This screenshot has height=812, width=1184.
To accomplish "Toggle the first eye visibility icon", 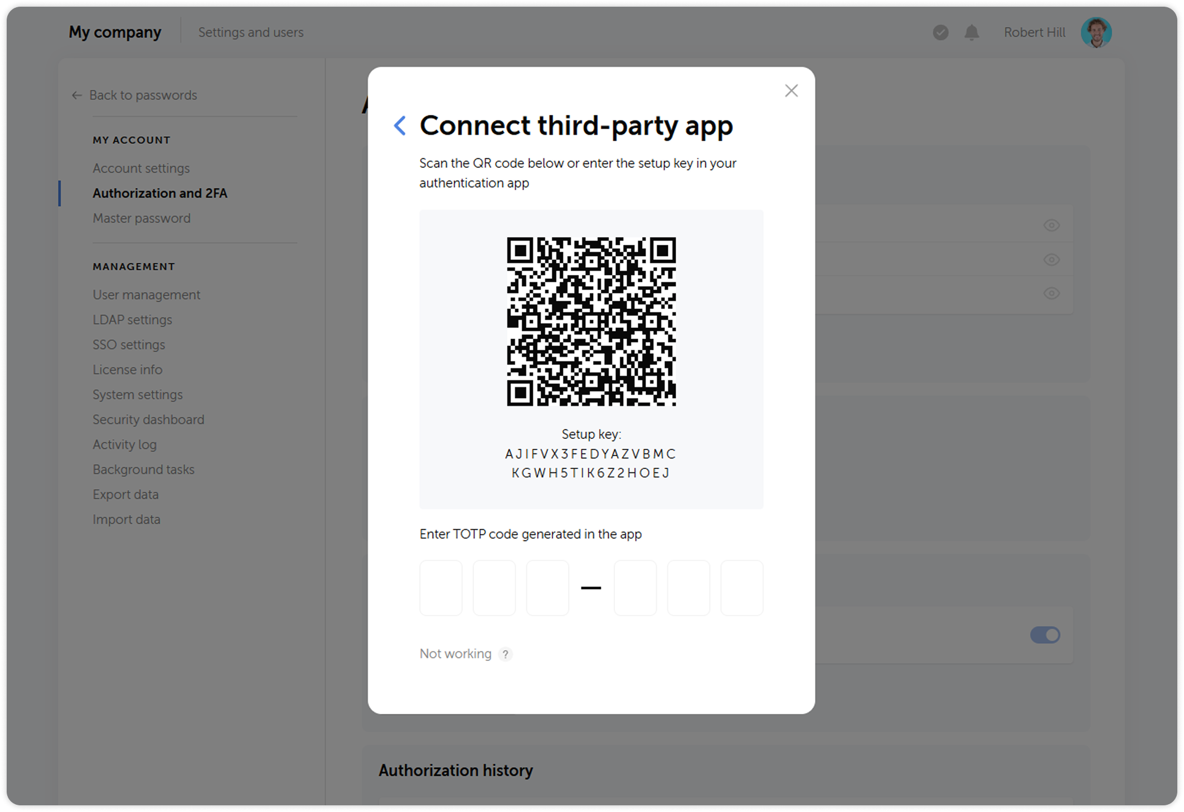I will [x=1051, y=225].
